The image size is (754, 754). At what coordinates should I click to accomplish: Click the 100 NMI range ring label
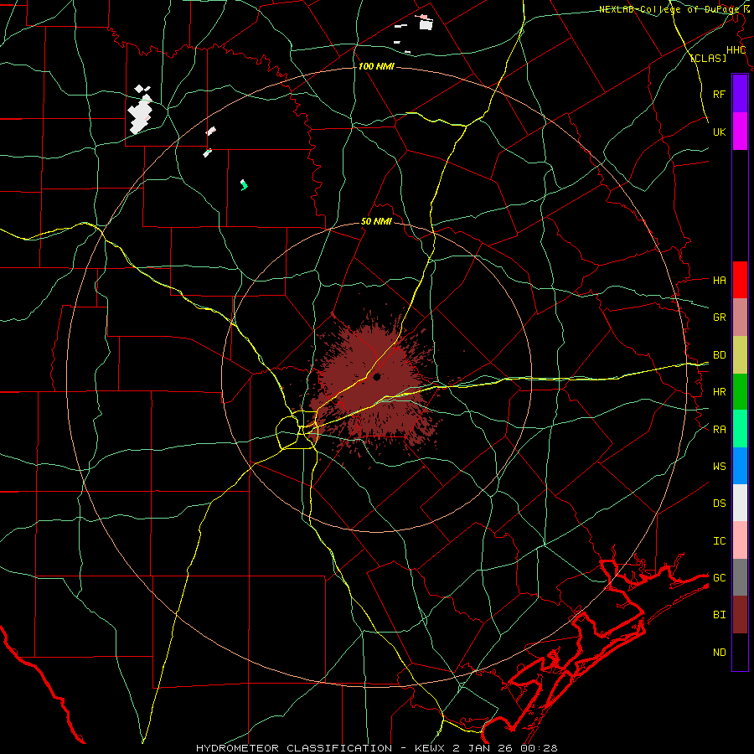tap(376, 66)
